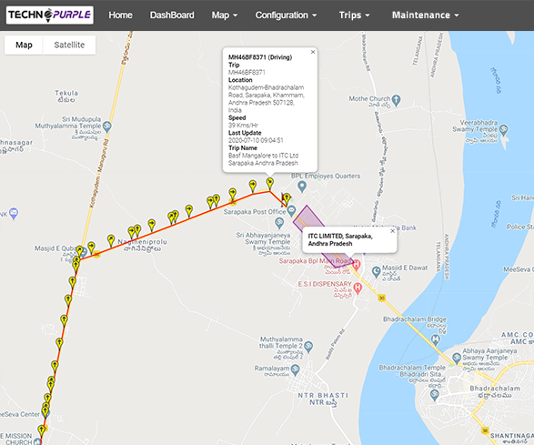The width and height of the screenshot is (534, 445).
Task: Open the Maintenance dropdown menu
Action: (426, 15)
